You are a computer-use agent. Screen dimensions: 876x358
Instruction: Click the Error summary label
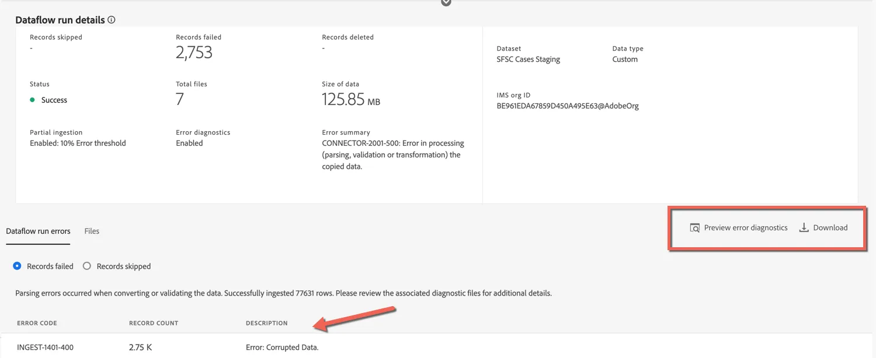pyautogui.click(x=346, y=132)
